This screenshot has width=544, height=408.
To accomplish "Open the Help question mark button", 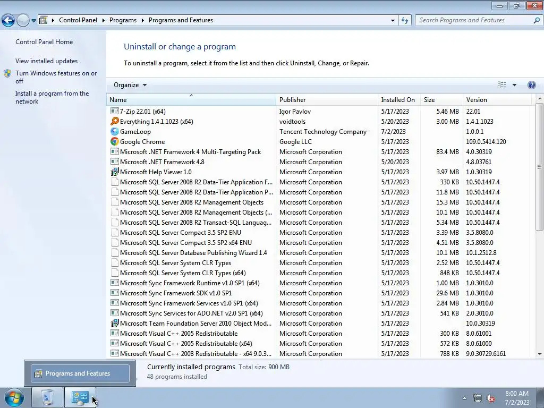I will pos(531,85).
